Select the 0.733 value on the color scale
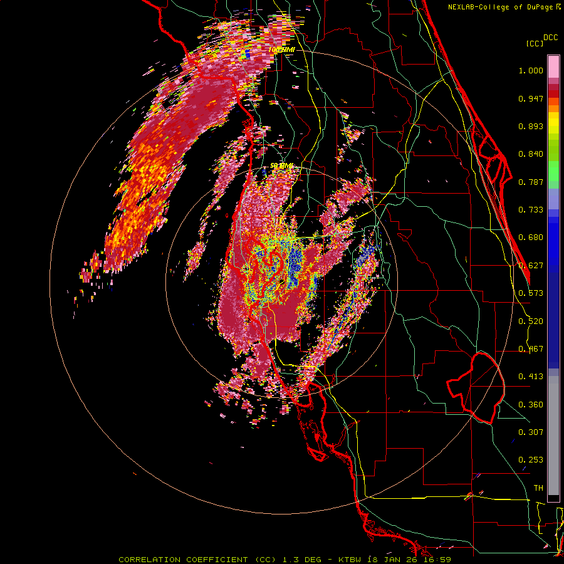The height and width of the screenshot is (564, 564). [x=531, y=210]
